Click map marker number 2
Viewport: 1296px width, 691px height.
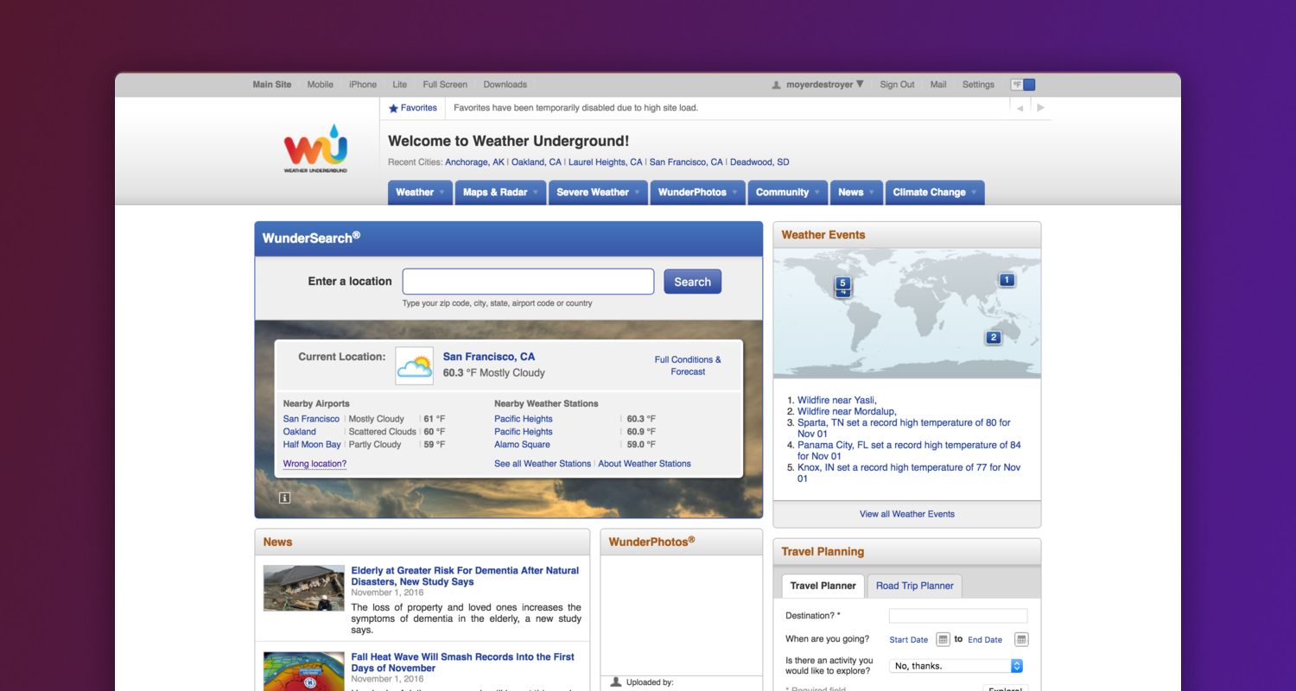pos(994,338)
